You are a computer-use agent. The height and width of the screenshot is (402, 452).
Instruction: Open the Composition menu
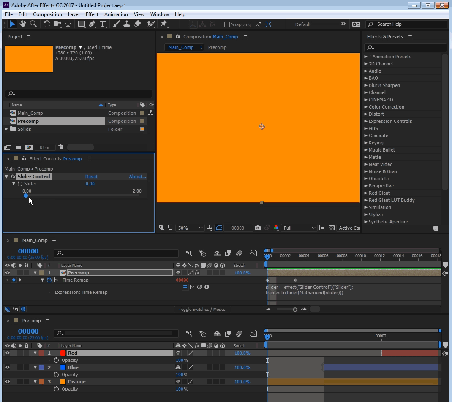[x=47, y=14]
